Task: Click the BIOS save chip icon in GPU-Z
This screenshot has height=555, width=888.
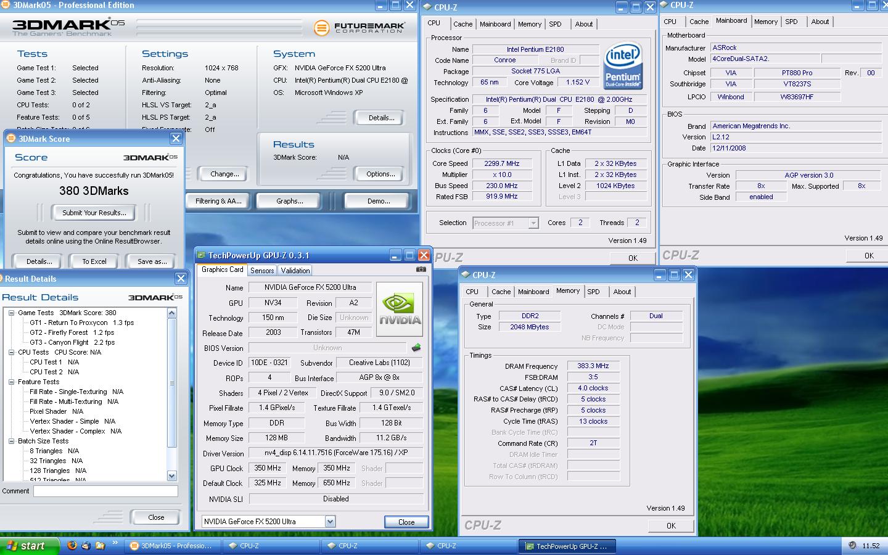Action: (416, 348)
